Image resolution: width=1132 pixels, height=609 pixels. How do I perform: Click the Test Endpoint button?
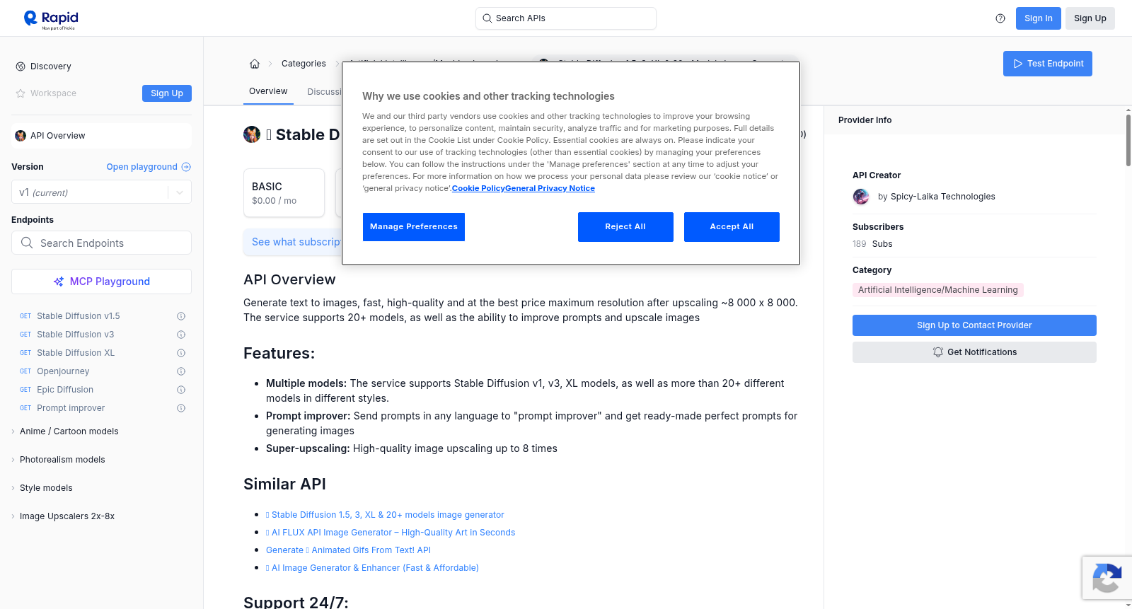(1048, 64)
